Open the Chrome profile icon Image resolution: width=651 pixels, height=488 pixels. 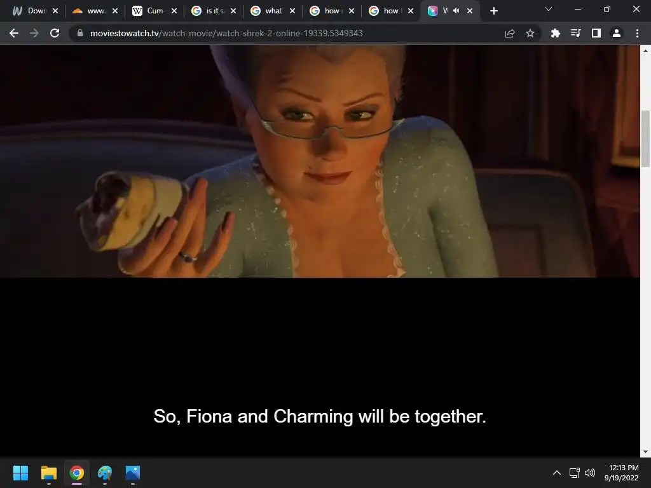click(x=616, y=33)
